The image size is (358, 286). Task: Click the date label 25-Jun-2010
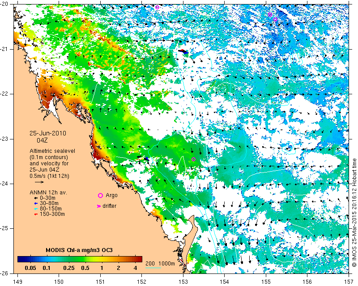(48, 133)
